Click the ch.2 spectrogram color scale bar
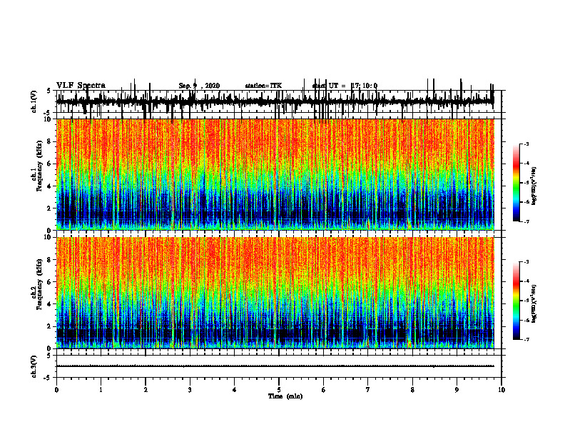The height and width of the screenshot is (437, 565). (516, 301)
